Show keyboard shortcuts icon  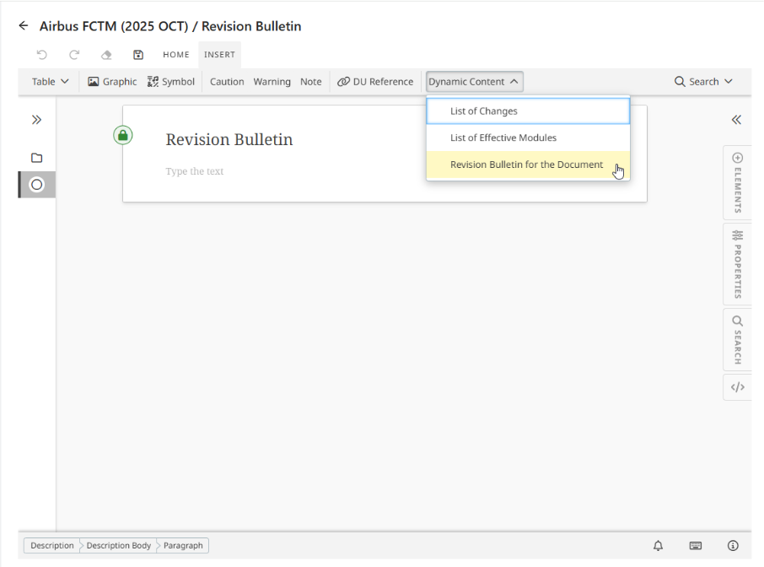click(x=696, y=546)
